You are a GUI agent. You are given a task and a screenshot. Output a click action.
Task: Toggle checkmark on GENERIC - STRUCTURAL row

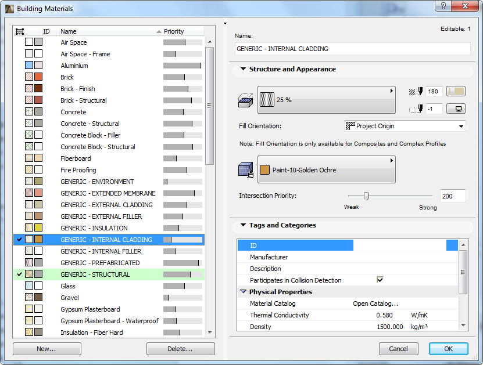(19, 274)
